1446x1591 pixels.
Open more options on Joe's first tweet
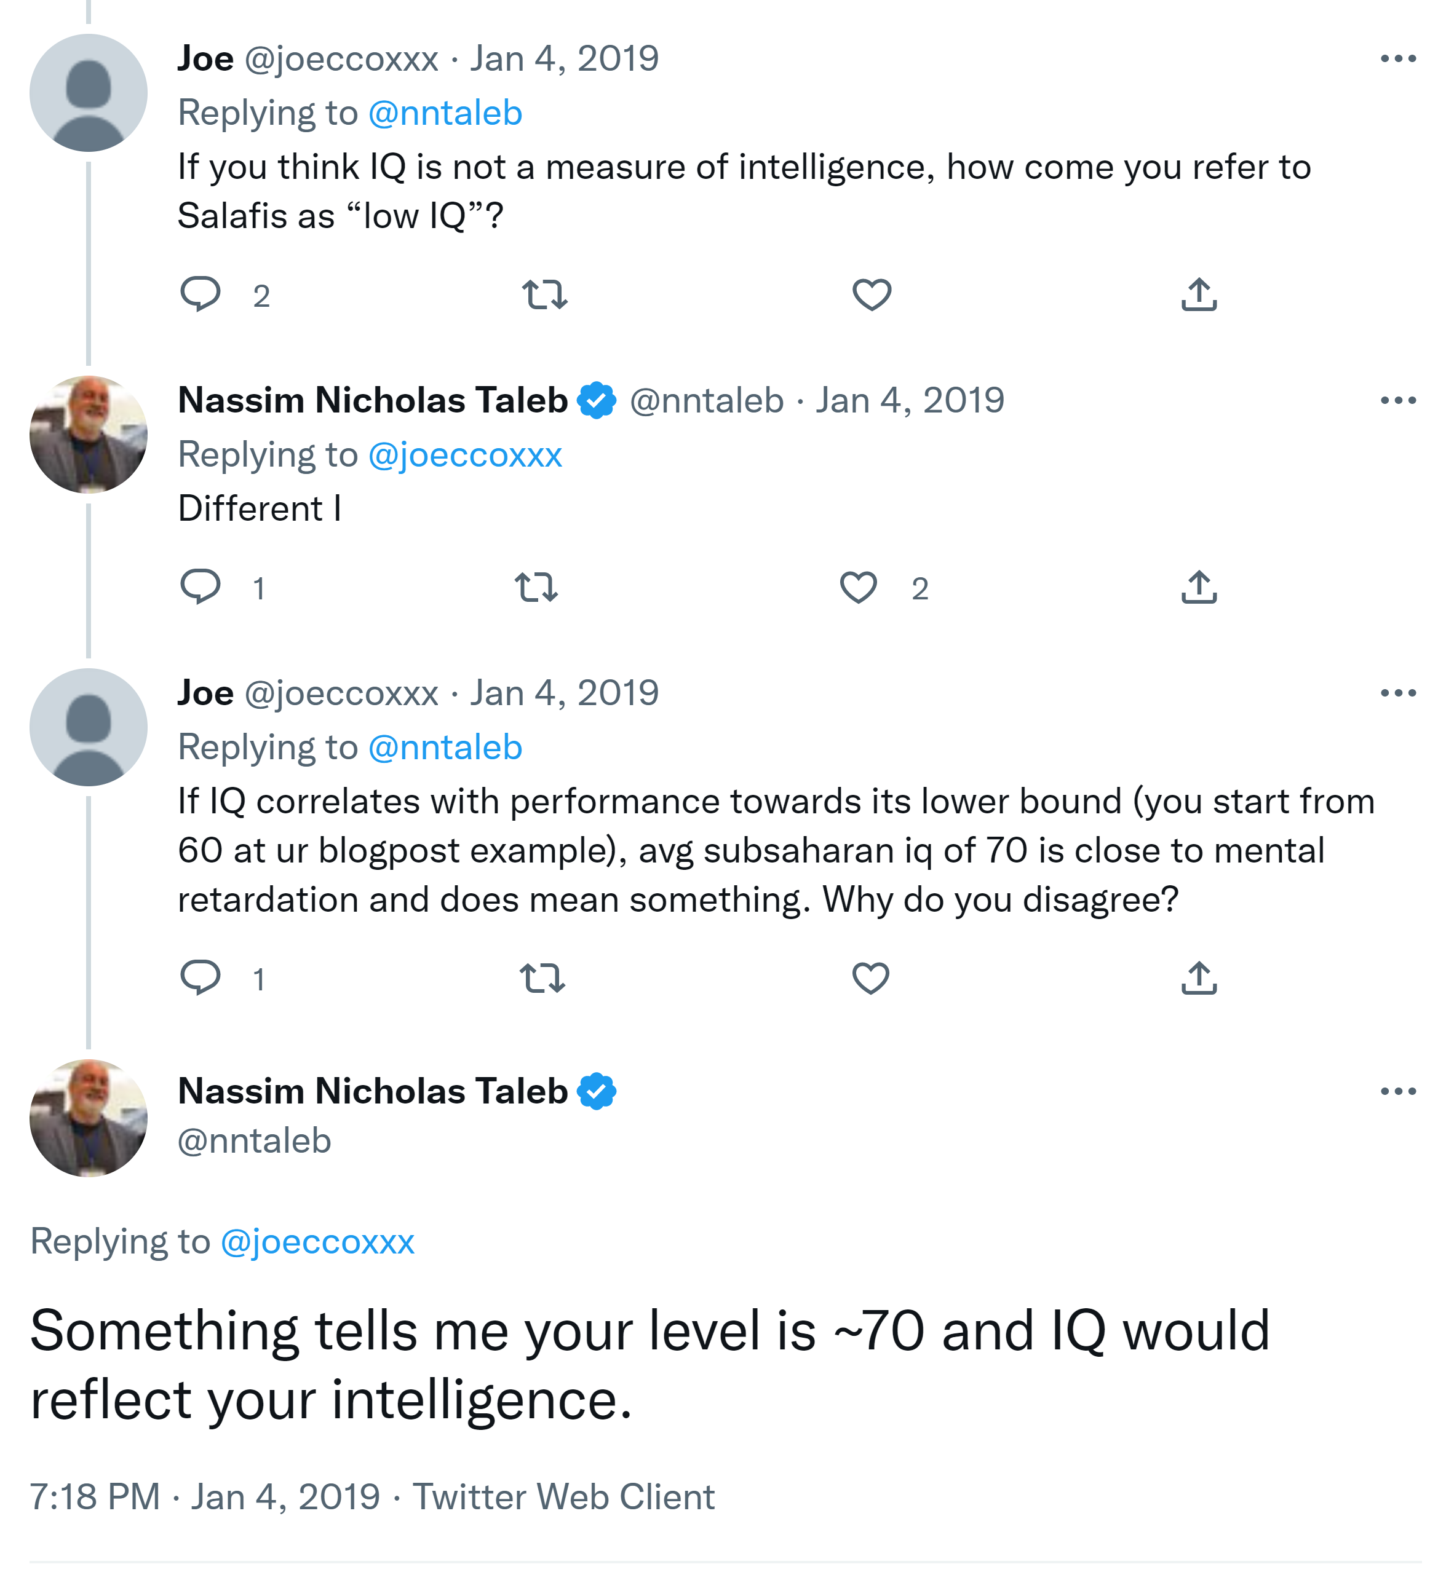tap(1398, 58)
